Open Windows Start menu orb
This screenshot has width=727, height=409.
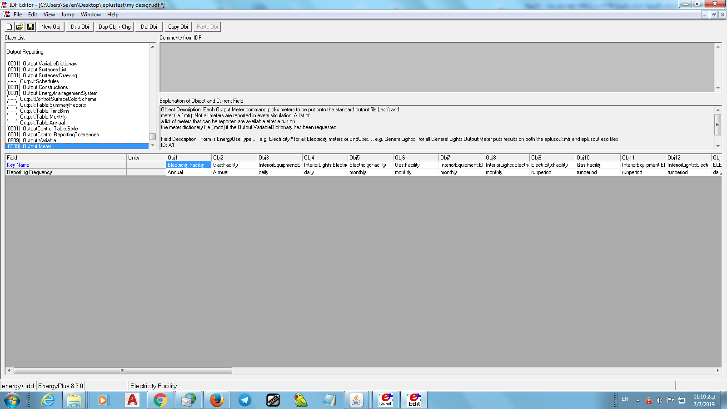click(12, 400)
